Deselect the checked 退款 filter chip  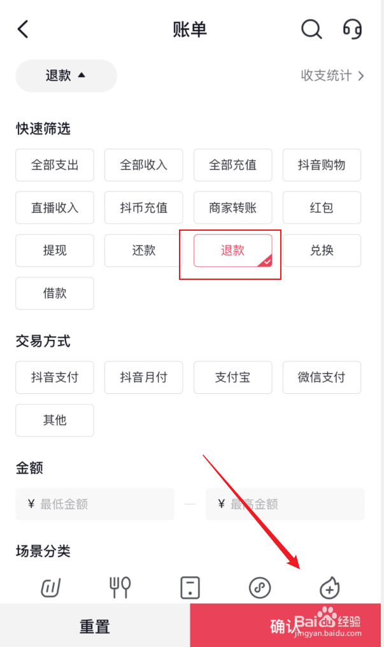[x=233, y=251]
